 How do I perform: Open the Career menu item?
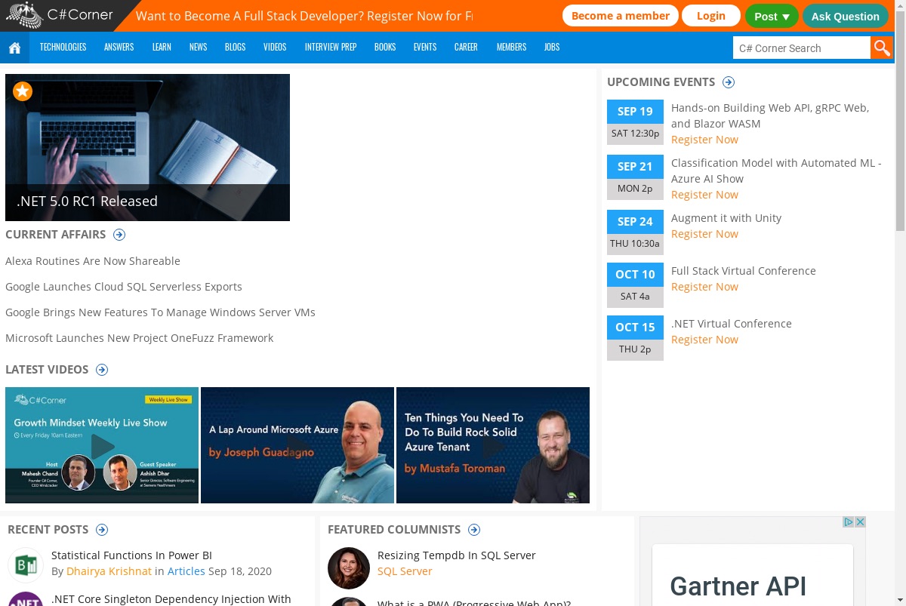466,47
